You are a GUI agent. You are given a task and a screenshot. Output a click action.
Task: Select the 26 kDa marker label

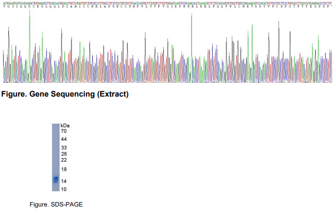[64, 154]
